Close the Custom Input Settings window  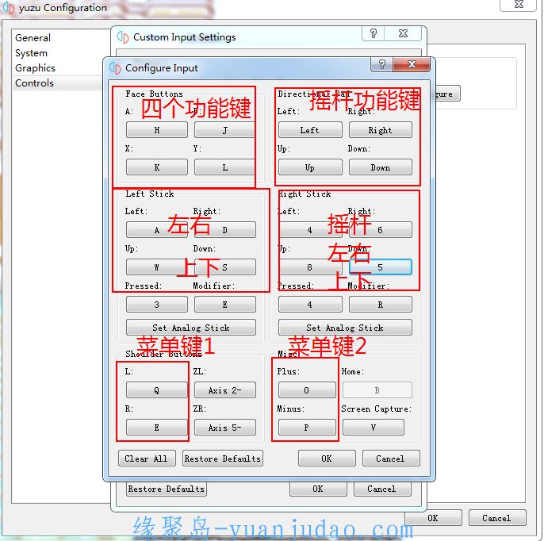[x=403, y=33]
